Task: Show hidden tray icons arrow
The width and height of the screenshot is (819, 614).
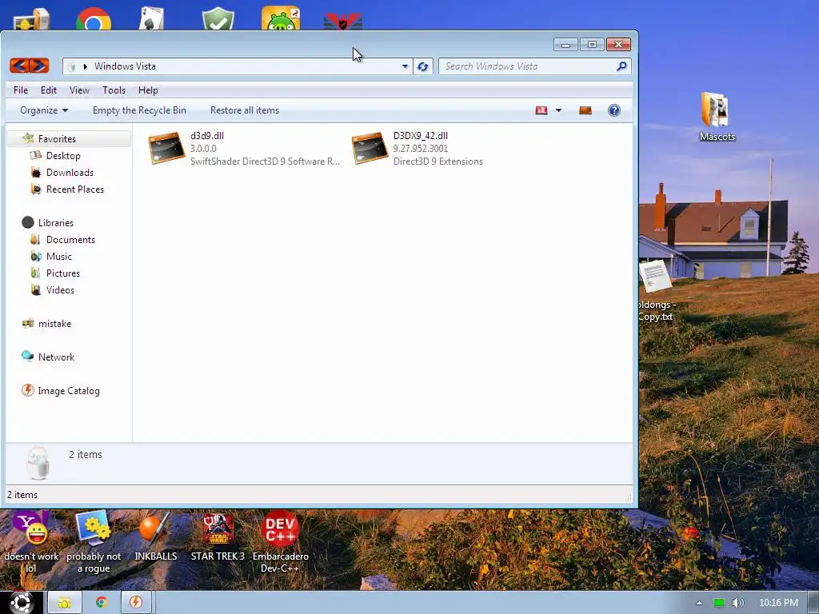Action: (699, 603)
